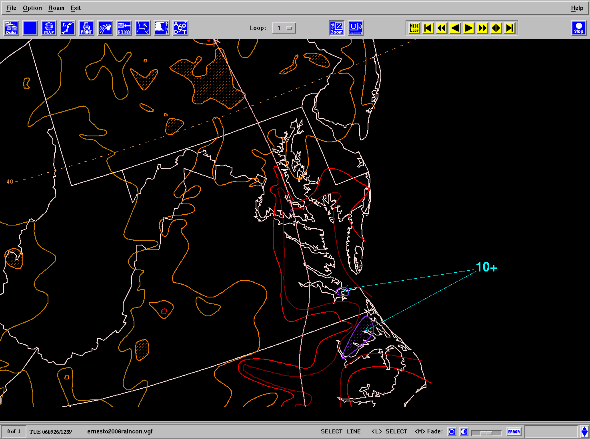Click the first Fade circle icon
The image size is (590, 439).
pyautogui.click(x=452, y=432)
